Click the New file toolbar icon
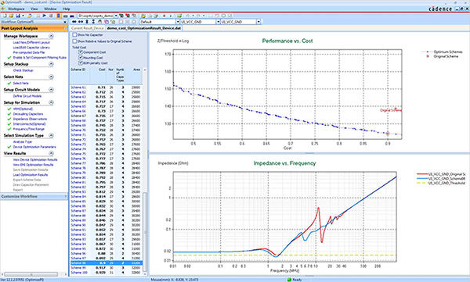The width and height of the screenshot is (470, 282). coord(5,16)
